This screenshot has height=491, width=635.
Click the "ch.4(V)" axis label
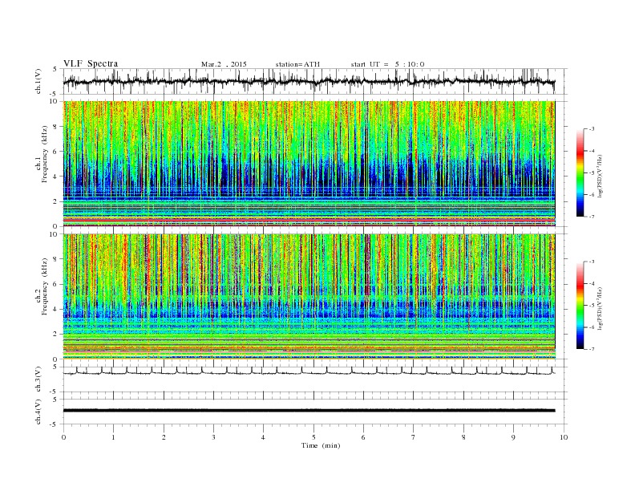tap(39, 412)
